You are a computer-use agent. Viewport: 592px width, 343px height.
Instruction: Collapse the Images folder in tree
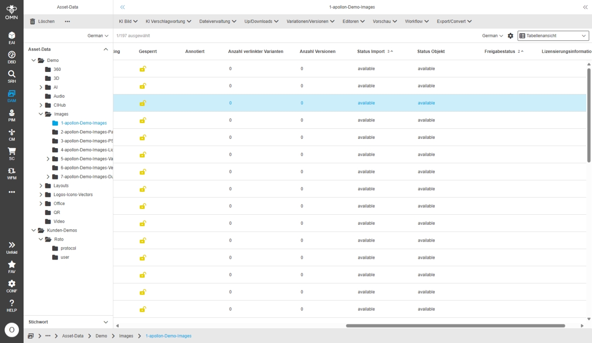pyautogui.click(x=41, y=114)
